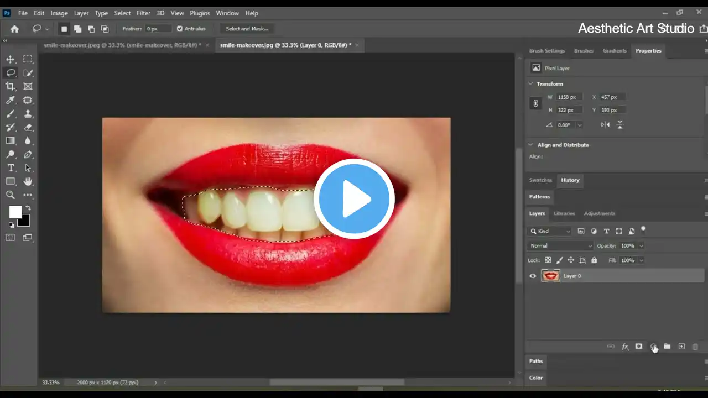Viewport: 708px width, 398px height.
Task: Collapse the Transform section
Action: coord(531,84)
